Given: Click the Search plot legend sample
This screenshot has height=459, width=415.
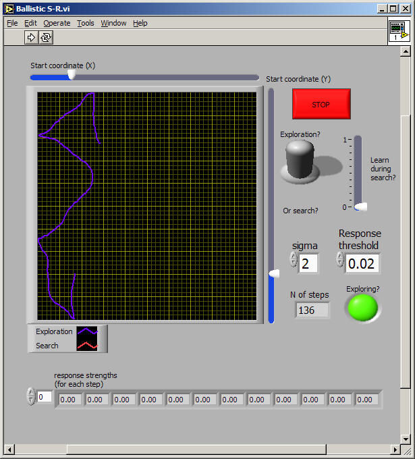Looking at the screenshot, I should [x=87, y=346].
